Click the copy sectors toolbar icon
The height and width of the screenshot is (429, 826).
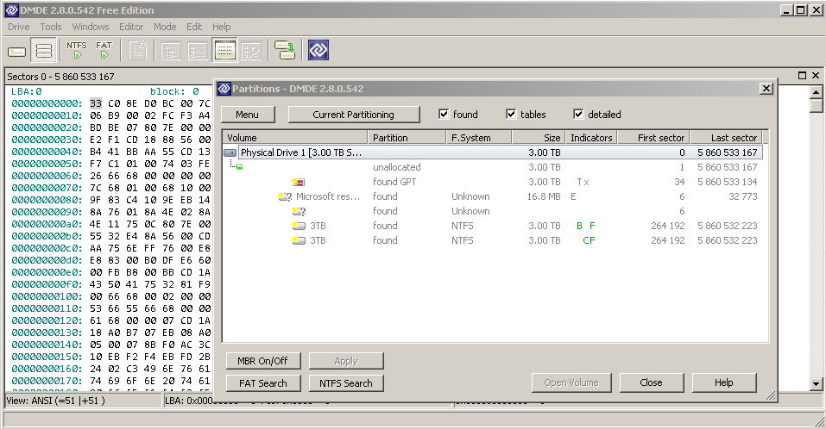coord(285,51)
